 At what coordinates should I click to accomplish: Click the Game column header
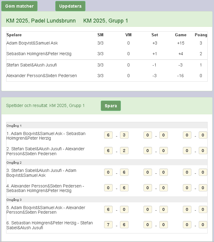pyautogui.click(x=180, y=35)
